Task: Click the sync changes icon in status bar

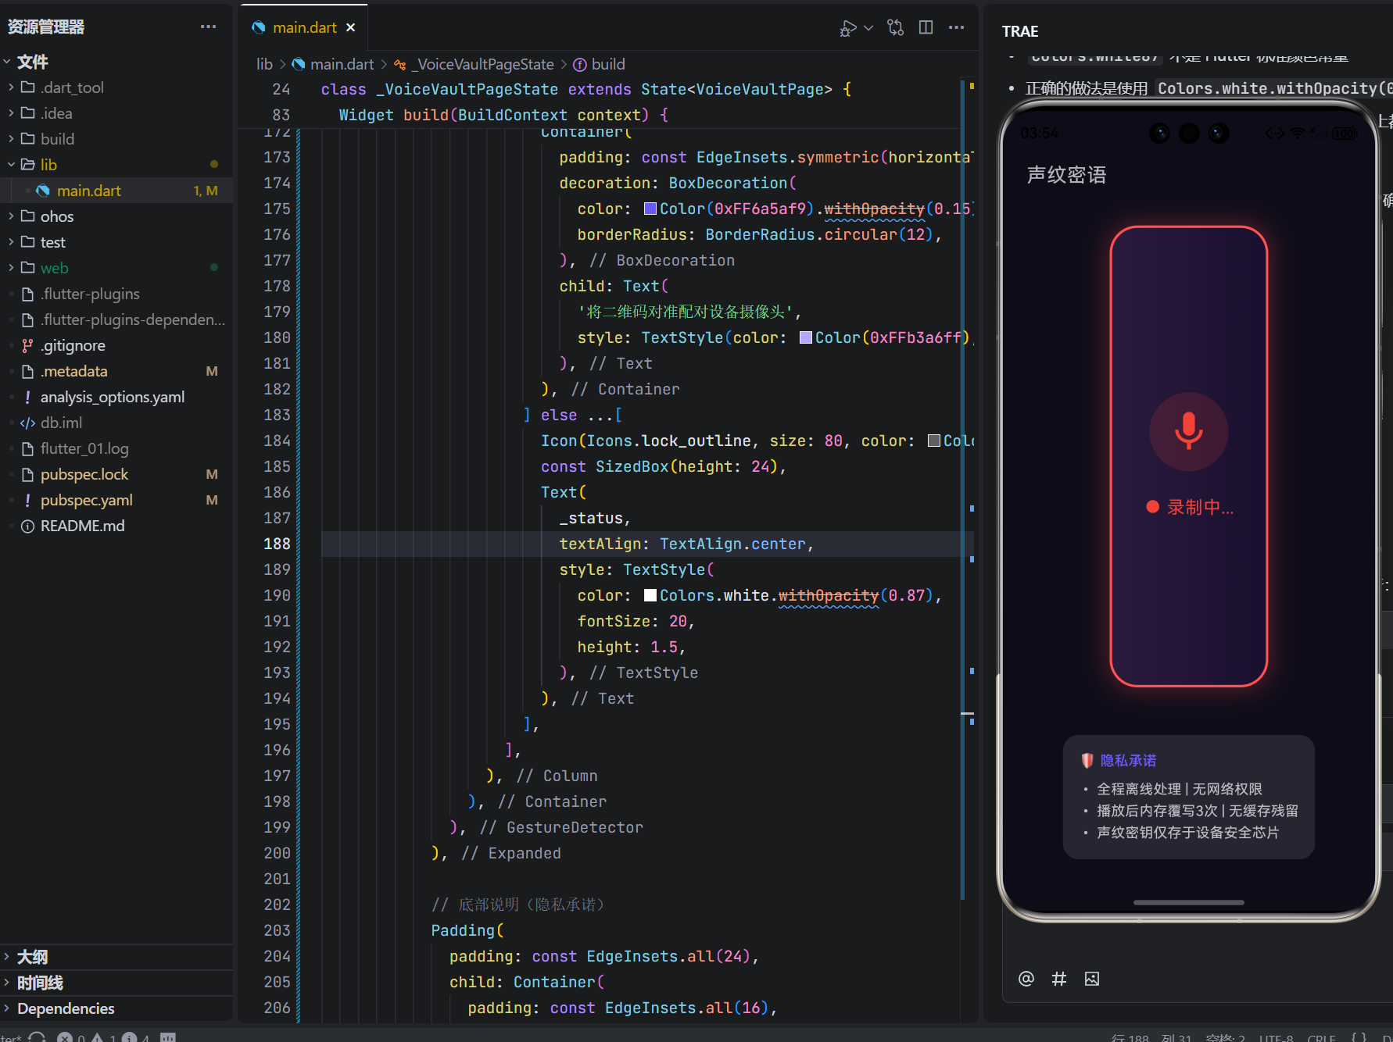Action: click(x=37, y=1037)
